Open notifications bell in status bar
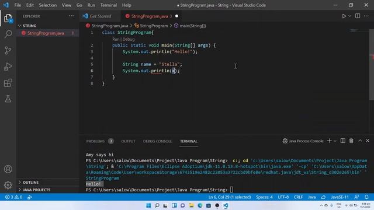Viewport: 374px width, 210px height. [366, 197]
